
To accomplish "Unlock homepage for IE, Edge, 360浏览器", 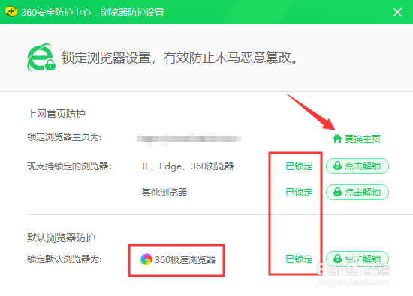I will pyautogui.click(x=357, y=166).
